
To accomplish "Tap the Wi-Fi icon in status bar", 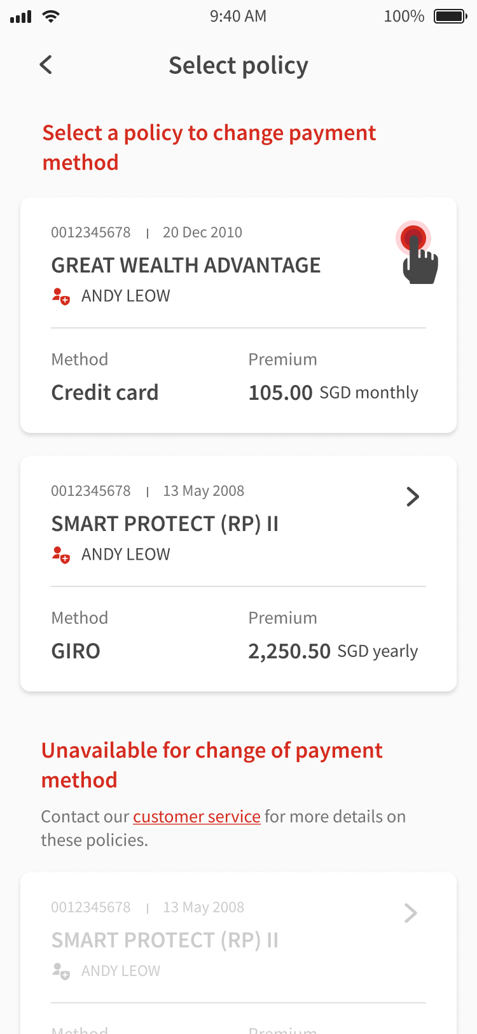I will coord(51,17).
